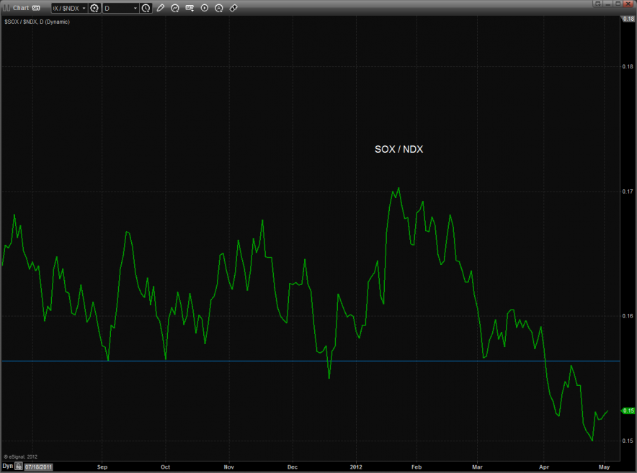This screenshot has width=637, height=473.
Task: Click the circular-arrow study icon in toolbar
Action: point(175,8)
